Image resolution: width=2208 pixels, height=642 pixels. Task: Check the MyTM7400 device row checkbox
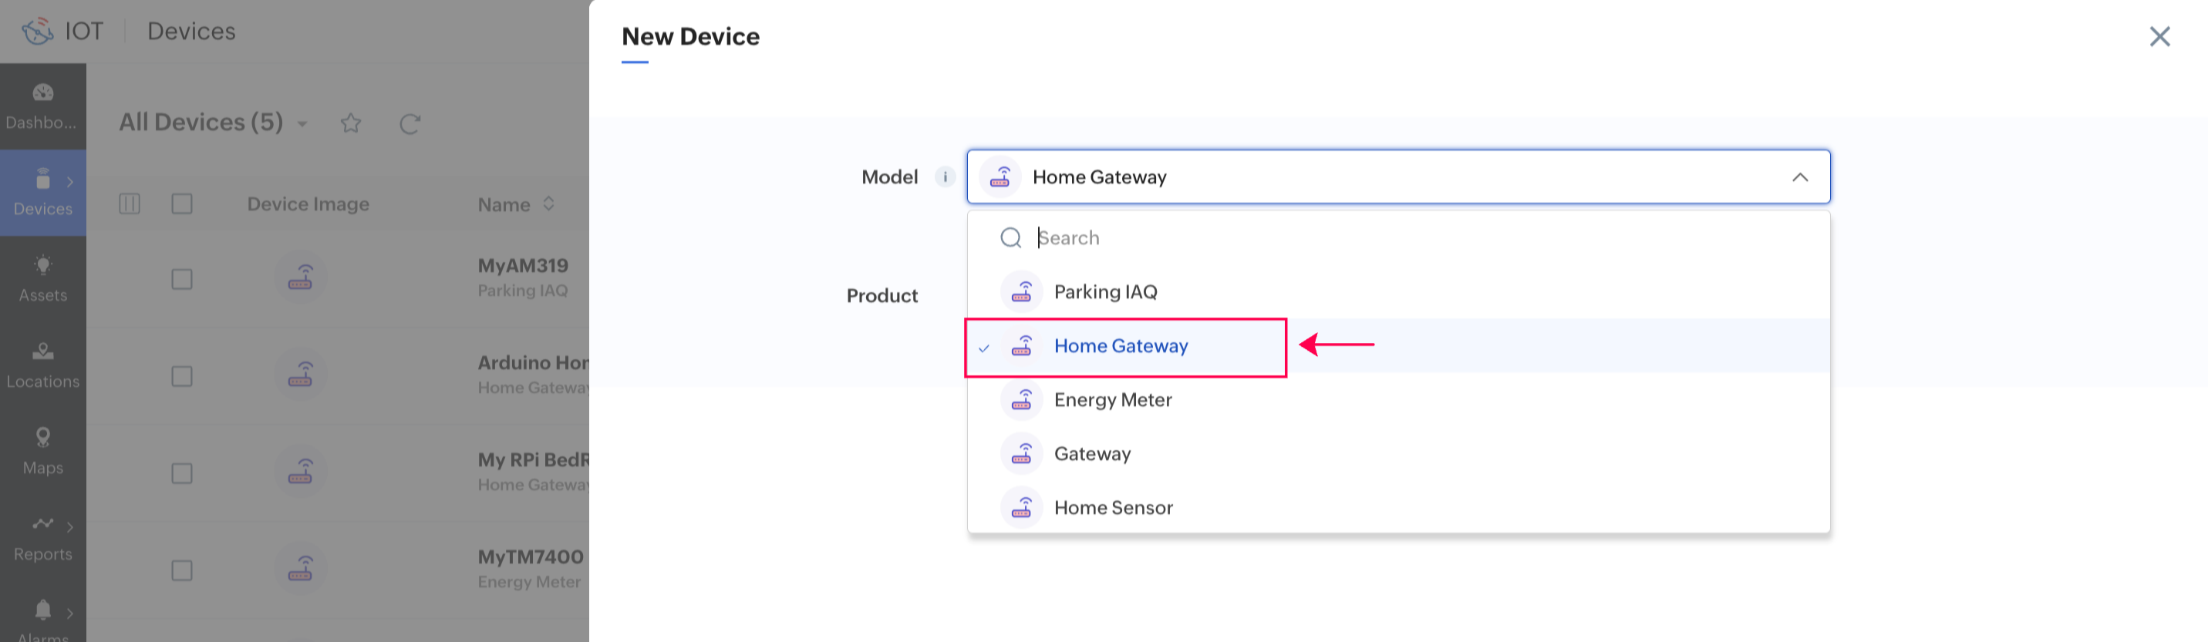click(x=182, y=571)
